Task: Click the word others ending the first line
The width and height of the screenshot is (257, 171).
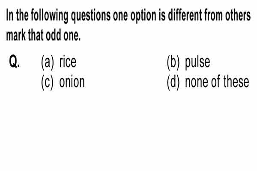Action: (x=238, y=15)
